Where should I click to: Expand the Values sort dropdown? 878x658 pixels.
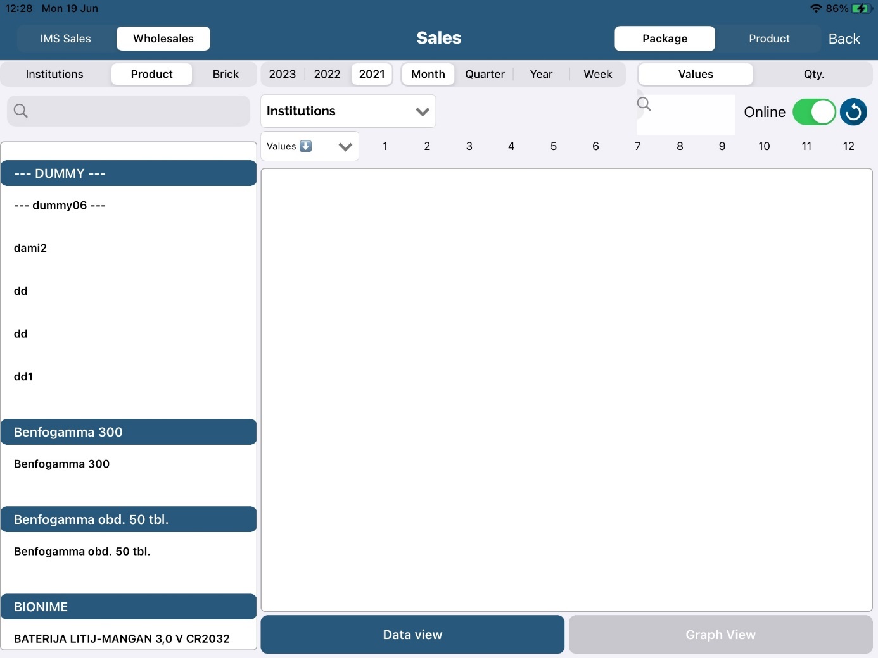345,147
